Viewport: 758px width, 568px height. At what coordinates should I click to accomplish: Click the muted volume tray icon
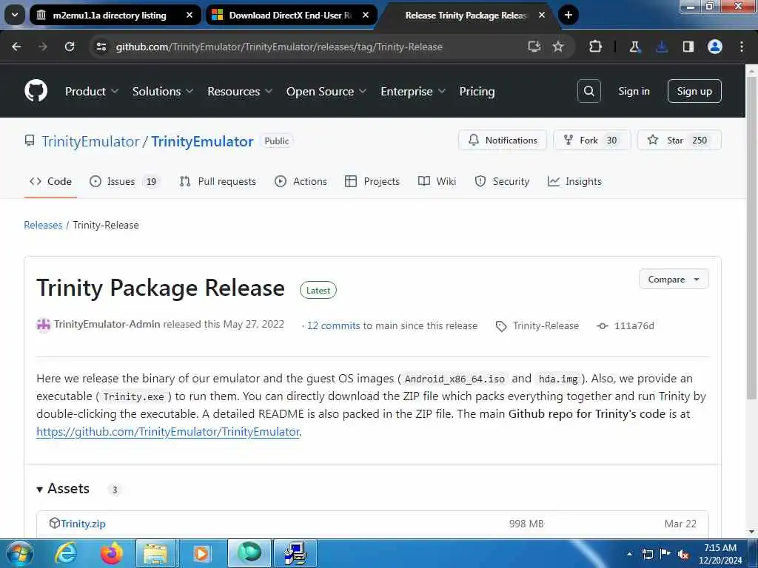click(683, 554)
